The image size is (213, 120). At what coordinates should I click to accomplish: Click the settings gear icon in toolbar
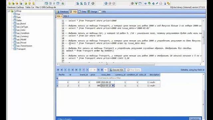point(132,3)
